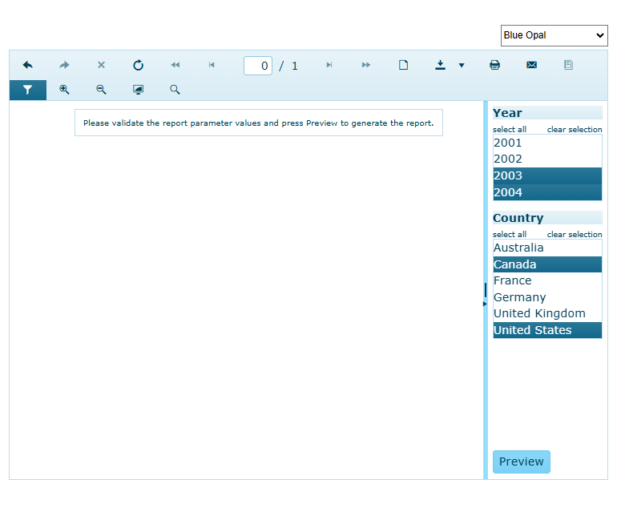Go to the next page

pos(329,66)
